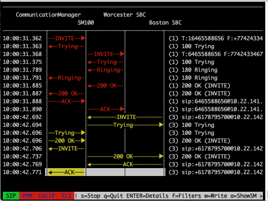The width and height of the screenshot is (268, 201).
Task: Click the q=Quit command
Action: point(113,196)
